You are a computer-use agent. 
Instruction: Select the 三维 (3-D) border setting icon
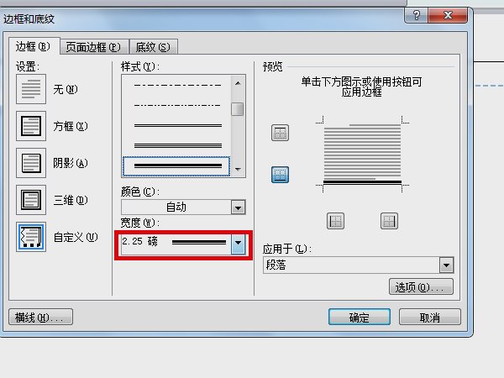point(31,200)
